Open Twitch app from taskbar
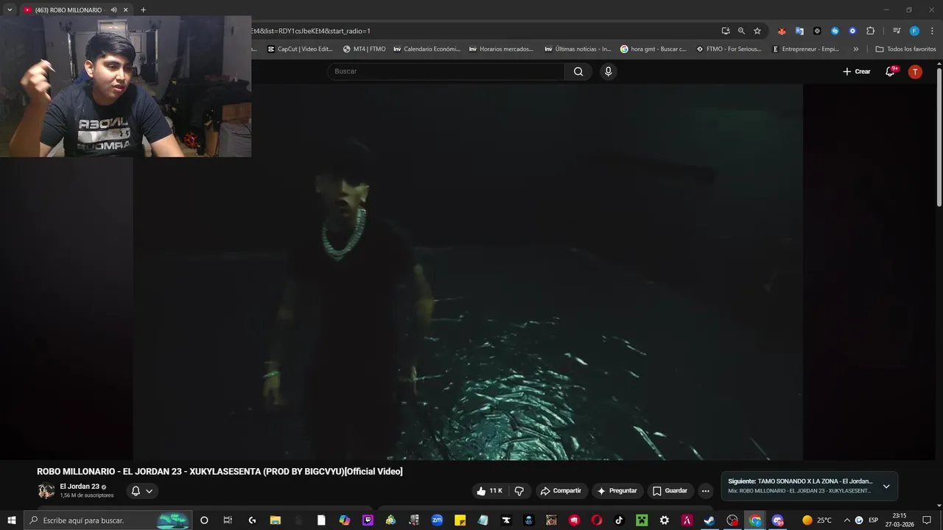 [x=368, y=520]
